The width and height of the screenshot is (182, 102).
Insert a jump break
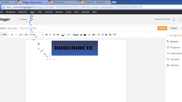pos(89,35)
